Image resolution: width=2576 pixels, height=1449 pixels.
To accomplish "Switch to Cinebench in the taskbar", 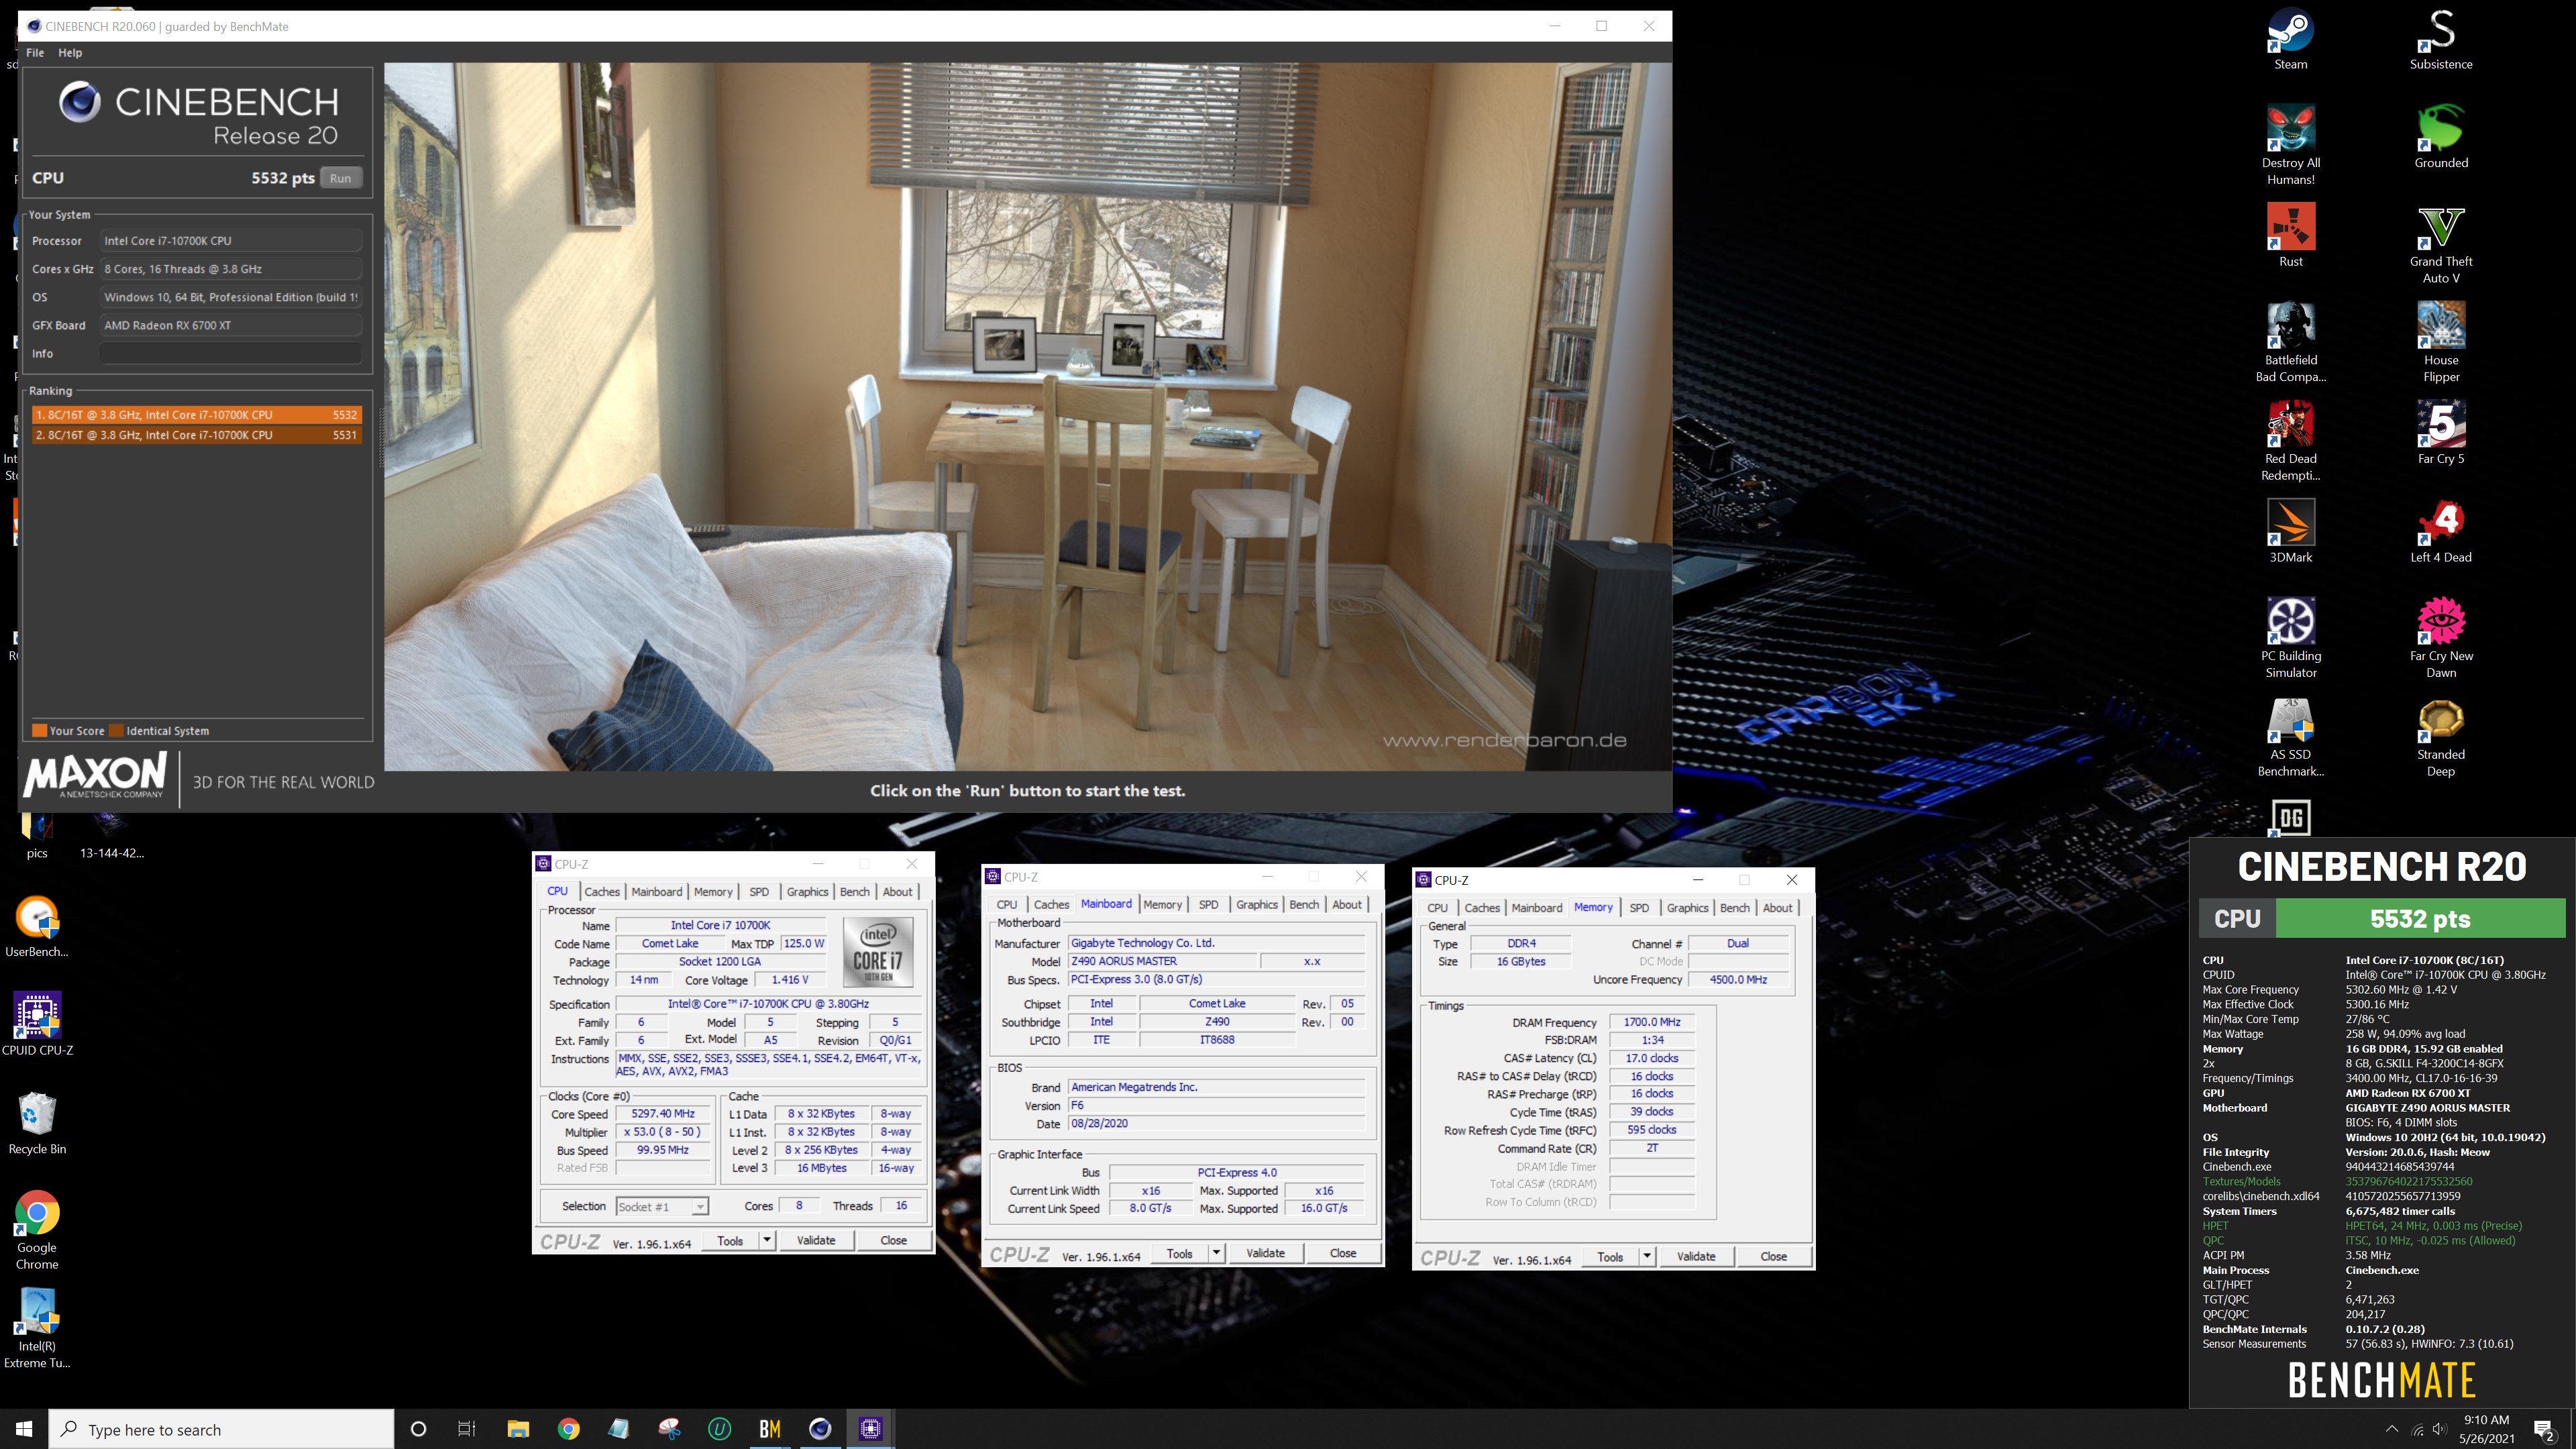I will 820,1429.
